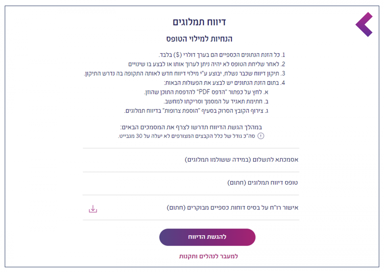The image size is (384, 272).
Task: Select the אסמכתא לתשלום document row
Action: pyautogui.click(x=242, y=159)
